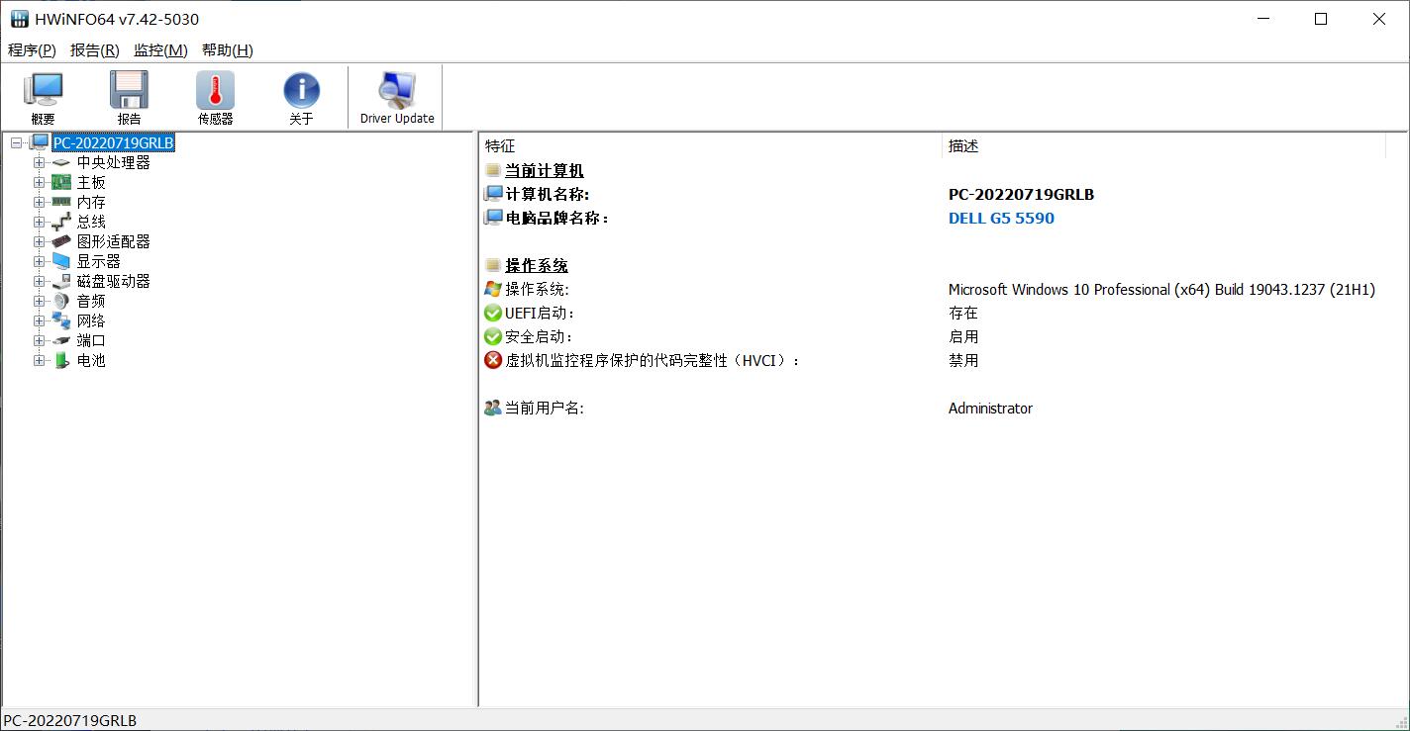Image resolution: width=1410 pixels, height=731 pixels.
Task: Click the 电池 (Battery) tree icon
Action: point(60,360)
